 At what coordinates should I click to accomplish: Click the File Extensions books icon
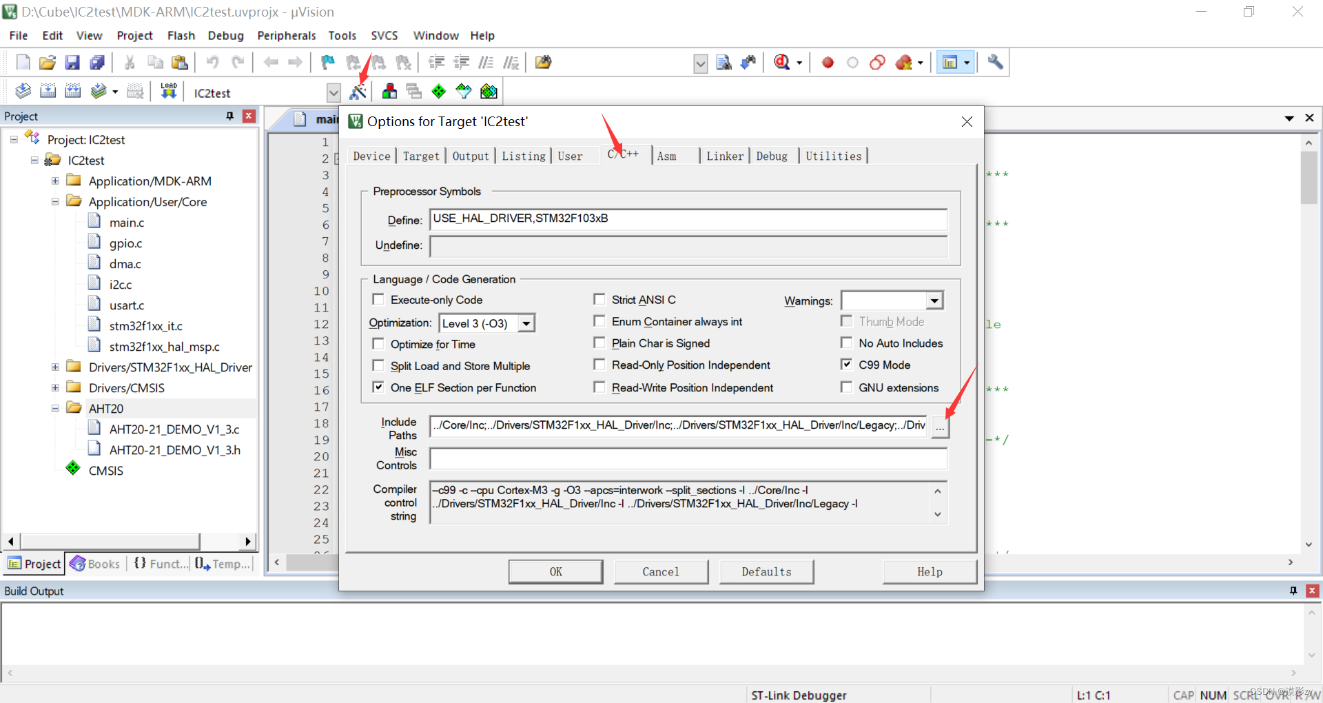click(389, 91)
